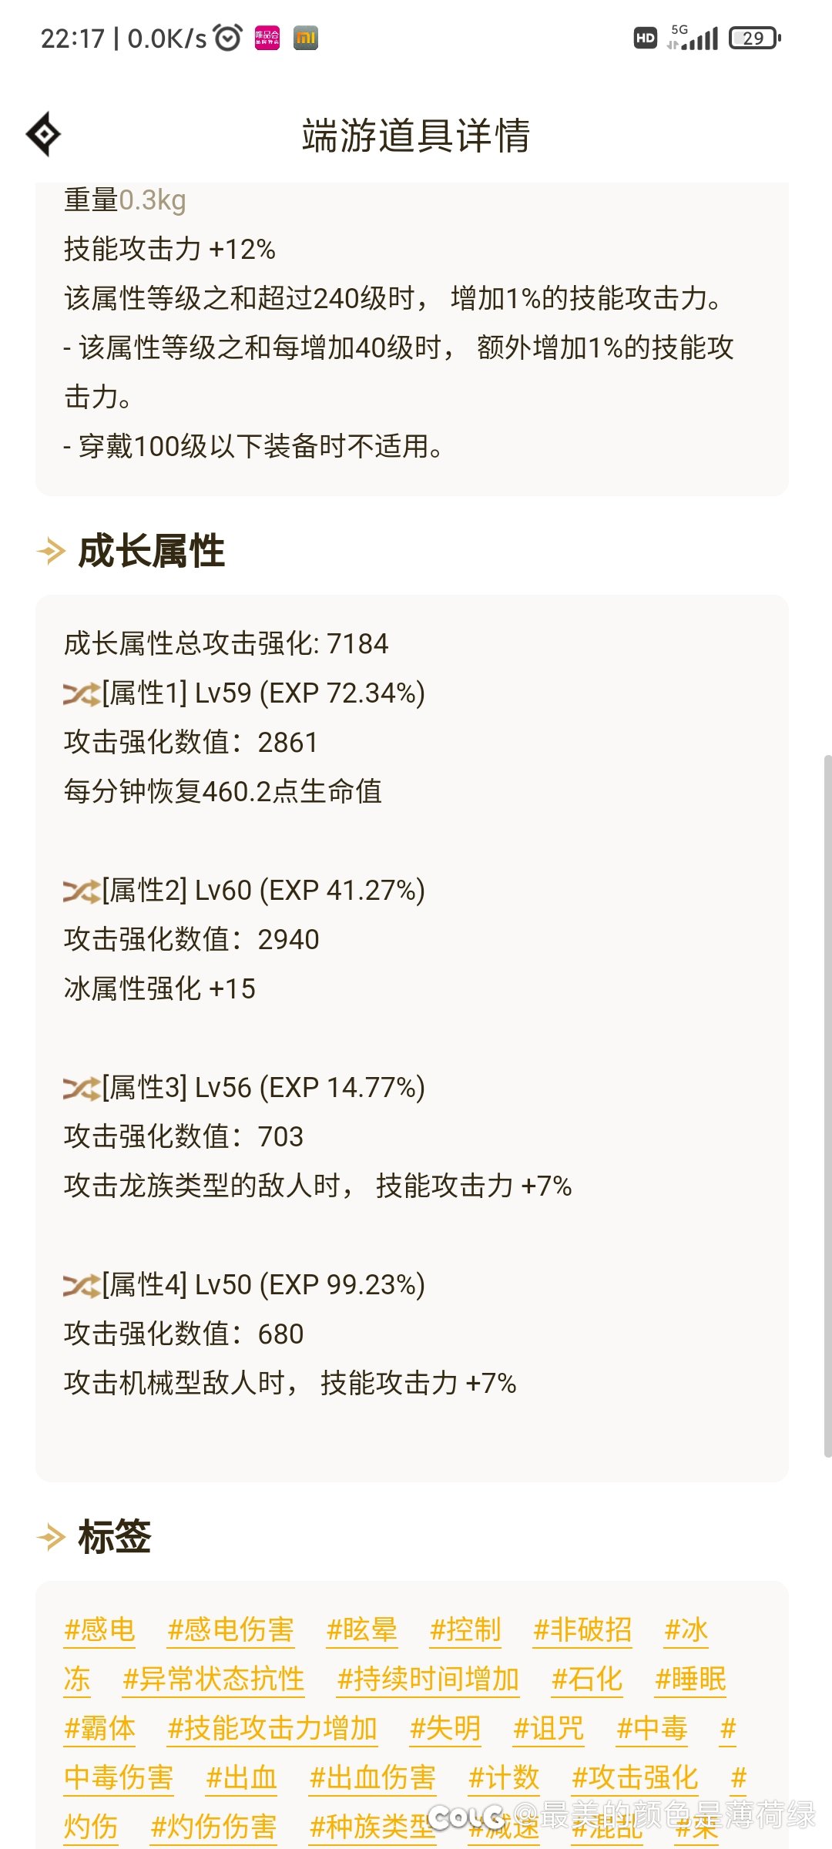Click the vertical scrollbar on right edge

(x=827, y=1106)
